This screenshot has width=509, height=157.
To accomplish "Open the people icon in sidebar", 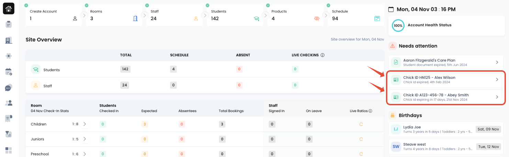I will 9,103.
